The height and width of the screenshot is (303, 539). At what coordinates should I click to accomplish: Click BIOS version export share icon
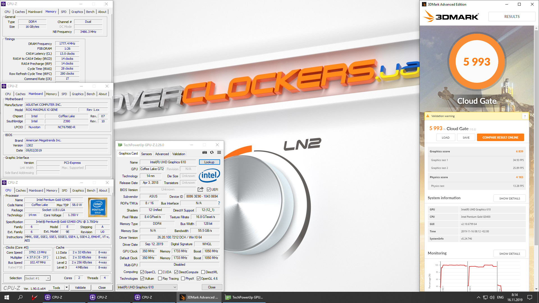coord(200,189)
